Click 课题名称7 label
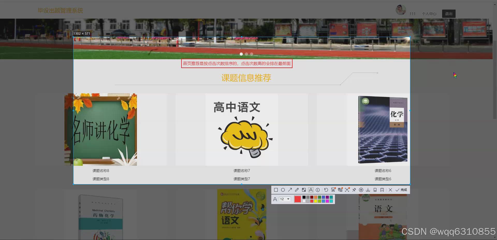Screen dimensions: 497x240 tap(242, 171)
